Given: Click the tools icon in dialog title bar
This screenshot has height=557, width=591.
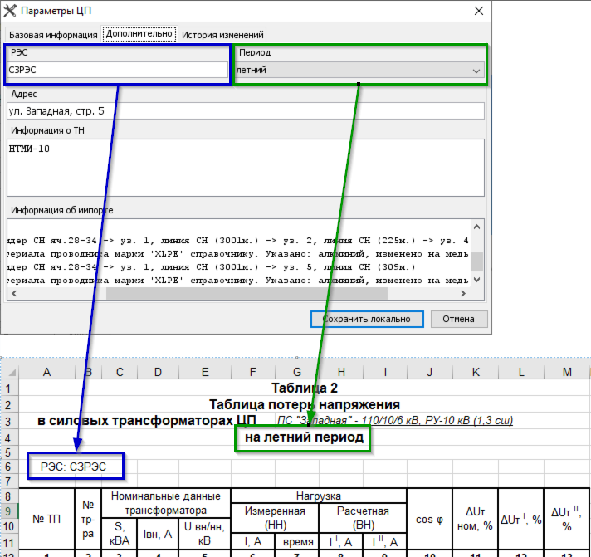Looking at the screenshot, I should (10, 11).
